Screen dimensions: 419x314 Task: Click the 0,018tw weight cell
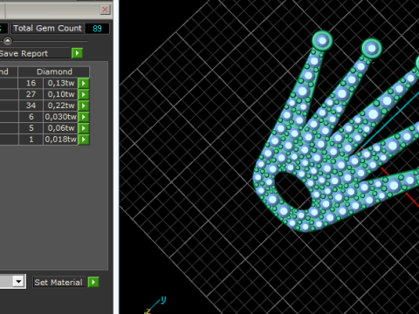pyautogui.click(x=61, y=140)
